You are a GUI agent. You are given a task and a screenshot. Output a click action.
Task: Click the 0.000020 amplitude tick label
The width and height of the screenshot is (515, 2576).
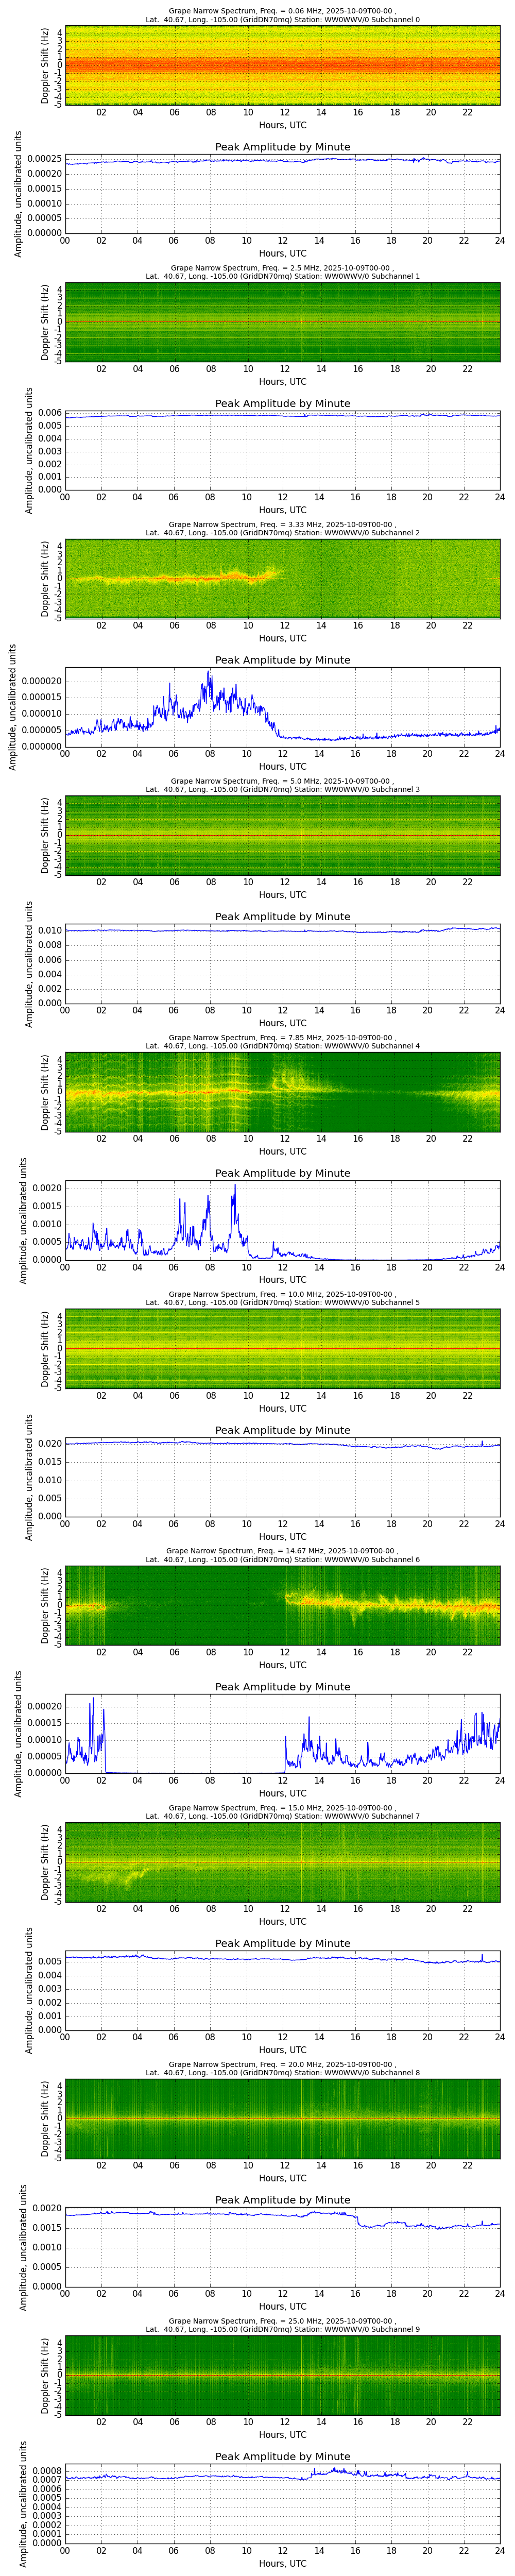pyautogui.click(x=41, y=681)
